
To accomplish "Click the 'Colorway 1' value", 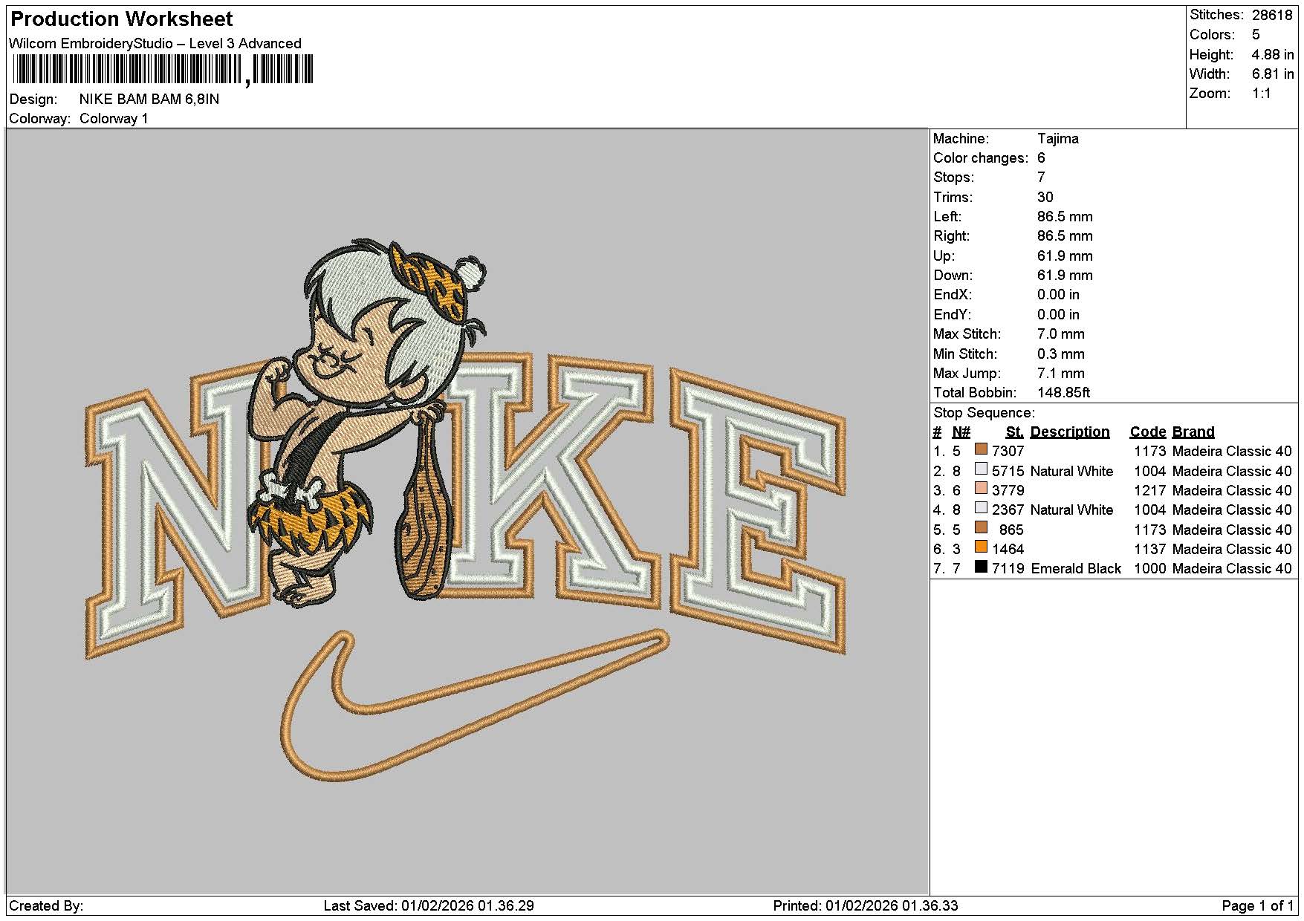I will pos(114,118).
